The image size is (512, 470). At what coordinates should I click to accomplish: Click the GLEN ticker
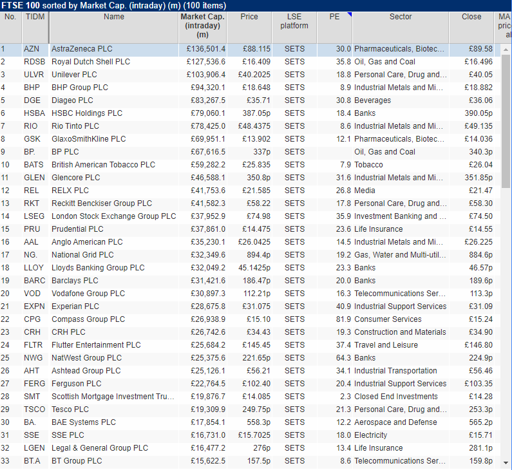[x=34, y=178]
